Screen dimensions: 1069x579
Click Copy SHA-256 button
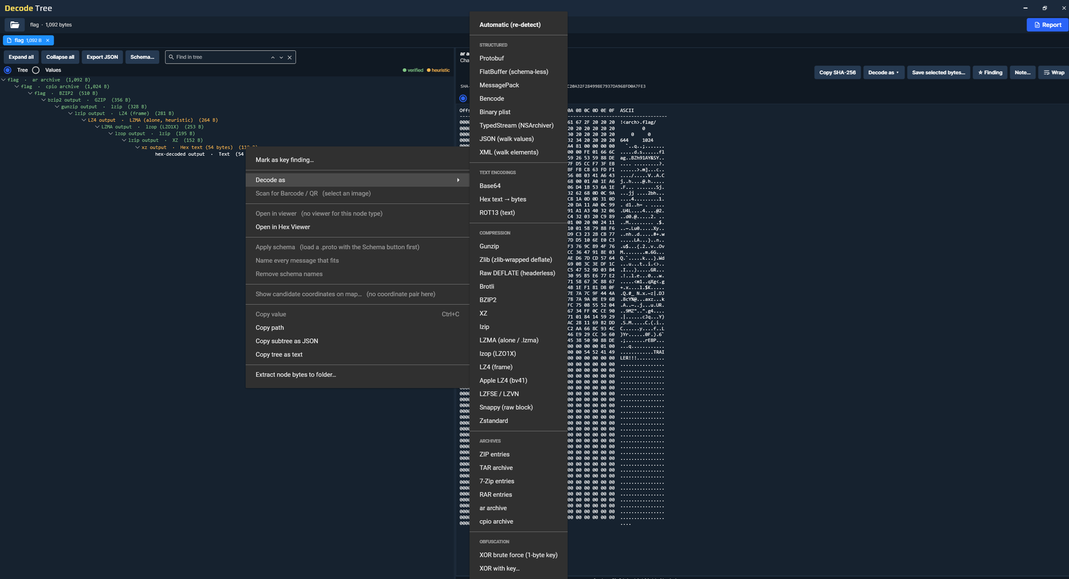pos(837,72)
